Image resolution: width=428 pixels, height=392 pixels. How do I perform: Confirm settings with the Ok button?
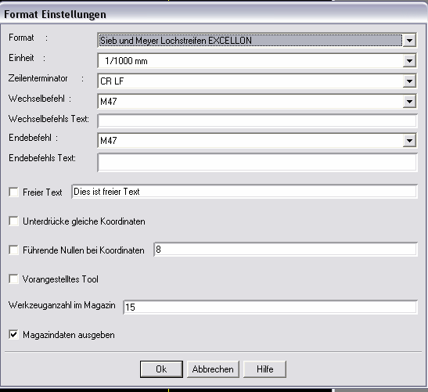(161, 369)
